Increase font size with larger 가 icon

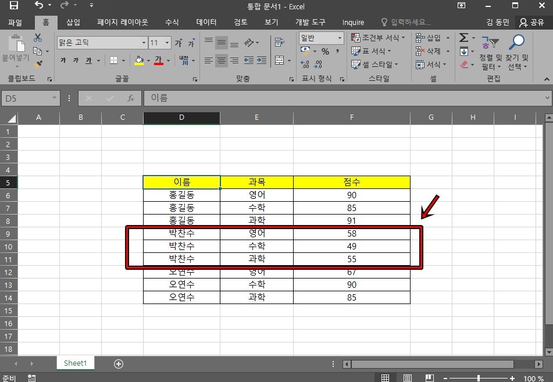point(179,42)
